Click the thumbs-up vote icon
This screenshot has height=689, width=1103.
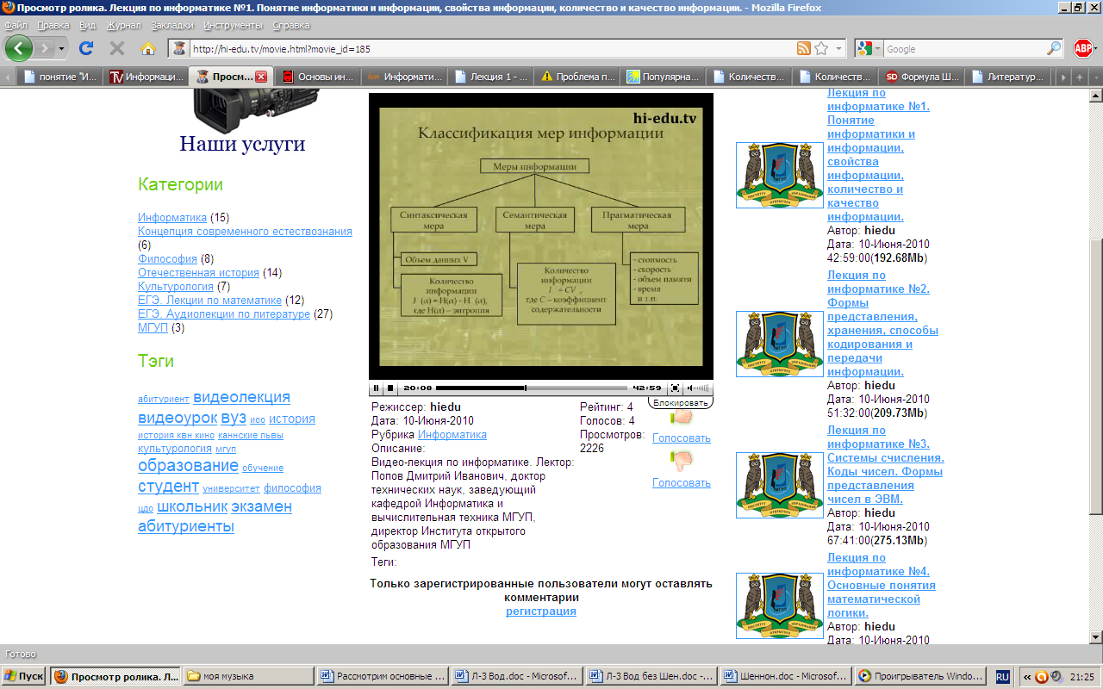681,418
